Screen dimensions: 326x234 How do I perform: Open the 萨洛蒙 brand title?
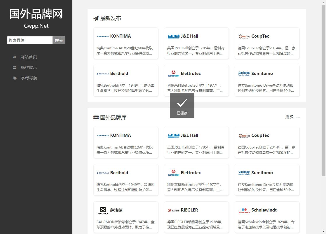tap(116, 210)
